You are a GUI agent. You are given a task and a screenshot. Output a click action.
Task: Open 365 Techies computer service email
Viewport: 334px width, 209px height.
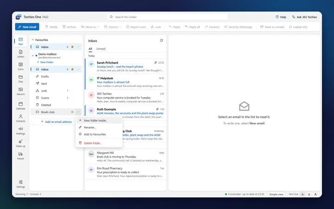(126, 98)
